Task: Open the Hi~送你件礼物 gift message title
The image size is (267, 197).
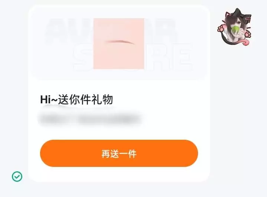Action: [x=76, y=99]
